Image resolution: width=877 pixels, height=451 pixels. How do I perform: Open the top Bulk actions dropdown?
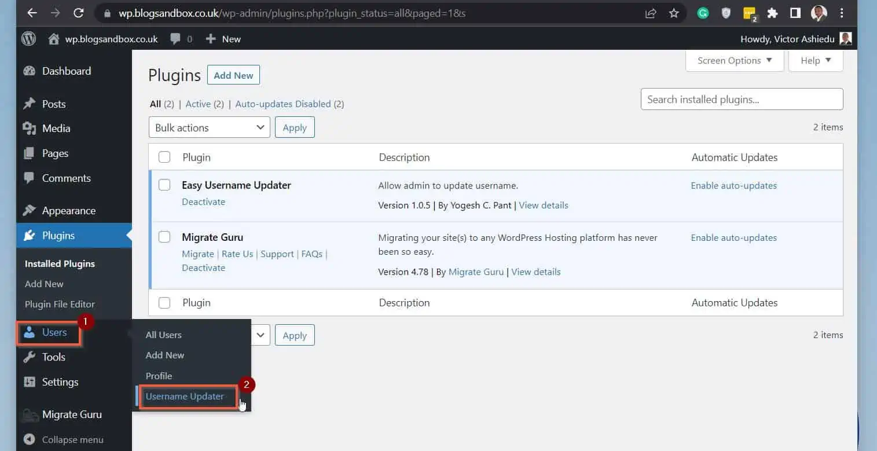pyautogui.click(x=210, y=127)
